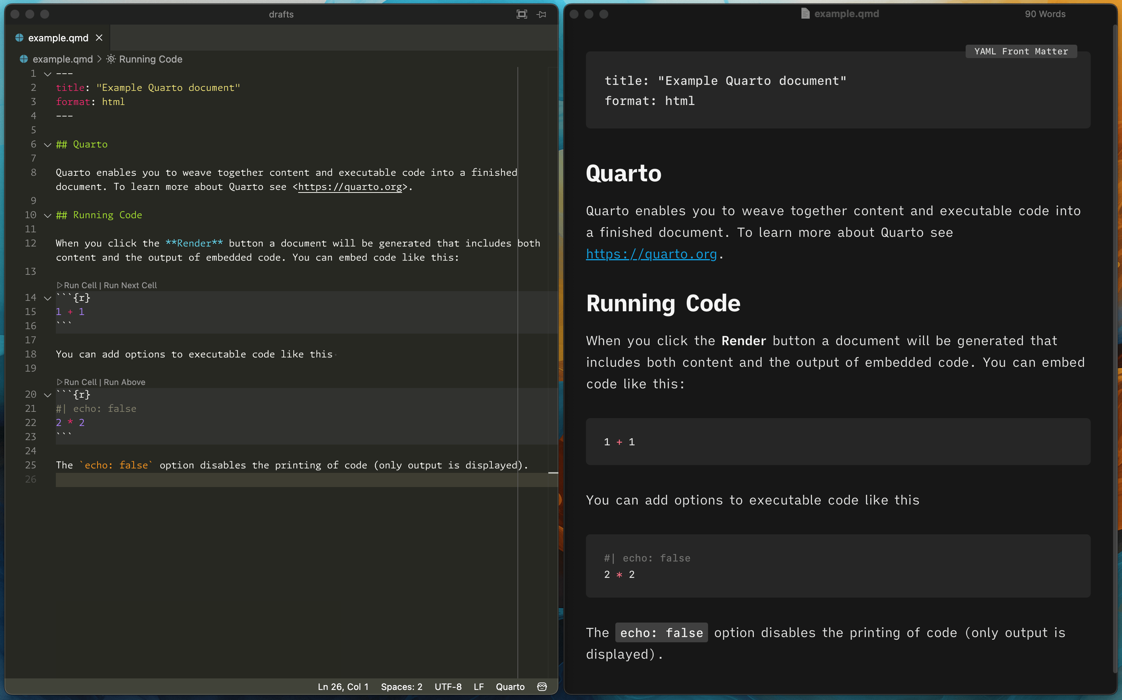Click the centered layout icon in the title bar
Viewport: 1122px width, 700px height.
click(x=522, y=14)
